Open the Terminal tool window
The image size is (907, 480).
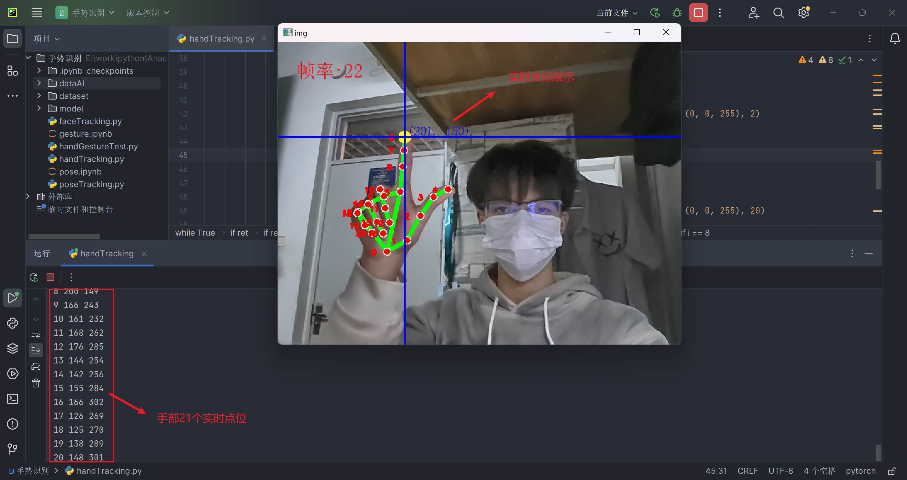[12, 399]
